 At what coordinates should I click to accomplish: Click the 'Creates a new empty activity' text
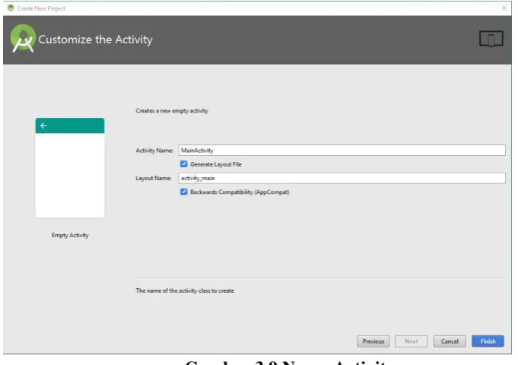click(x=172, y=111)
